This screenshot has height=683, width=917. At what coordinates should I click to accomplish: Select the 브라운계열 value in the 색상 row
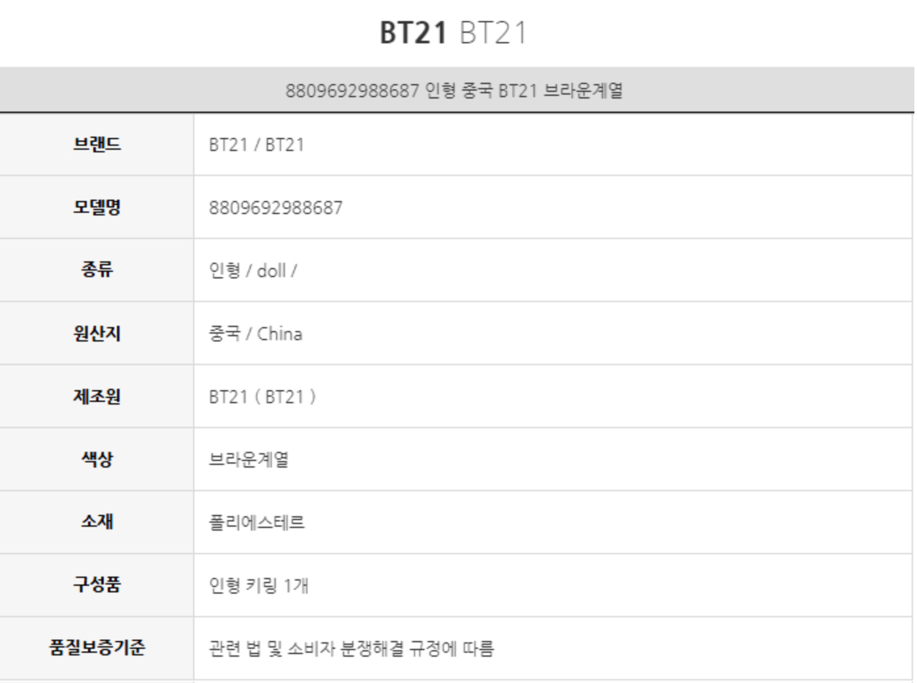pos(249,460)
